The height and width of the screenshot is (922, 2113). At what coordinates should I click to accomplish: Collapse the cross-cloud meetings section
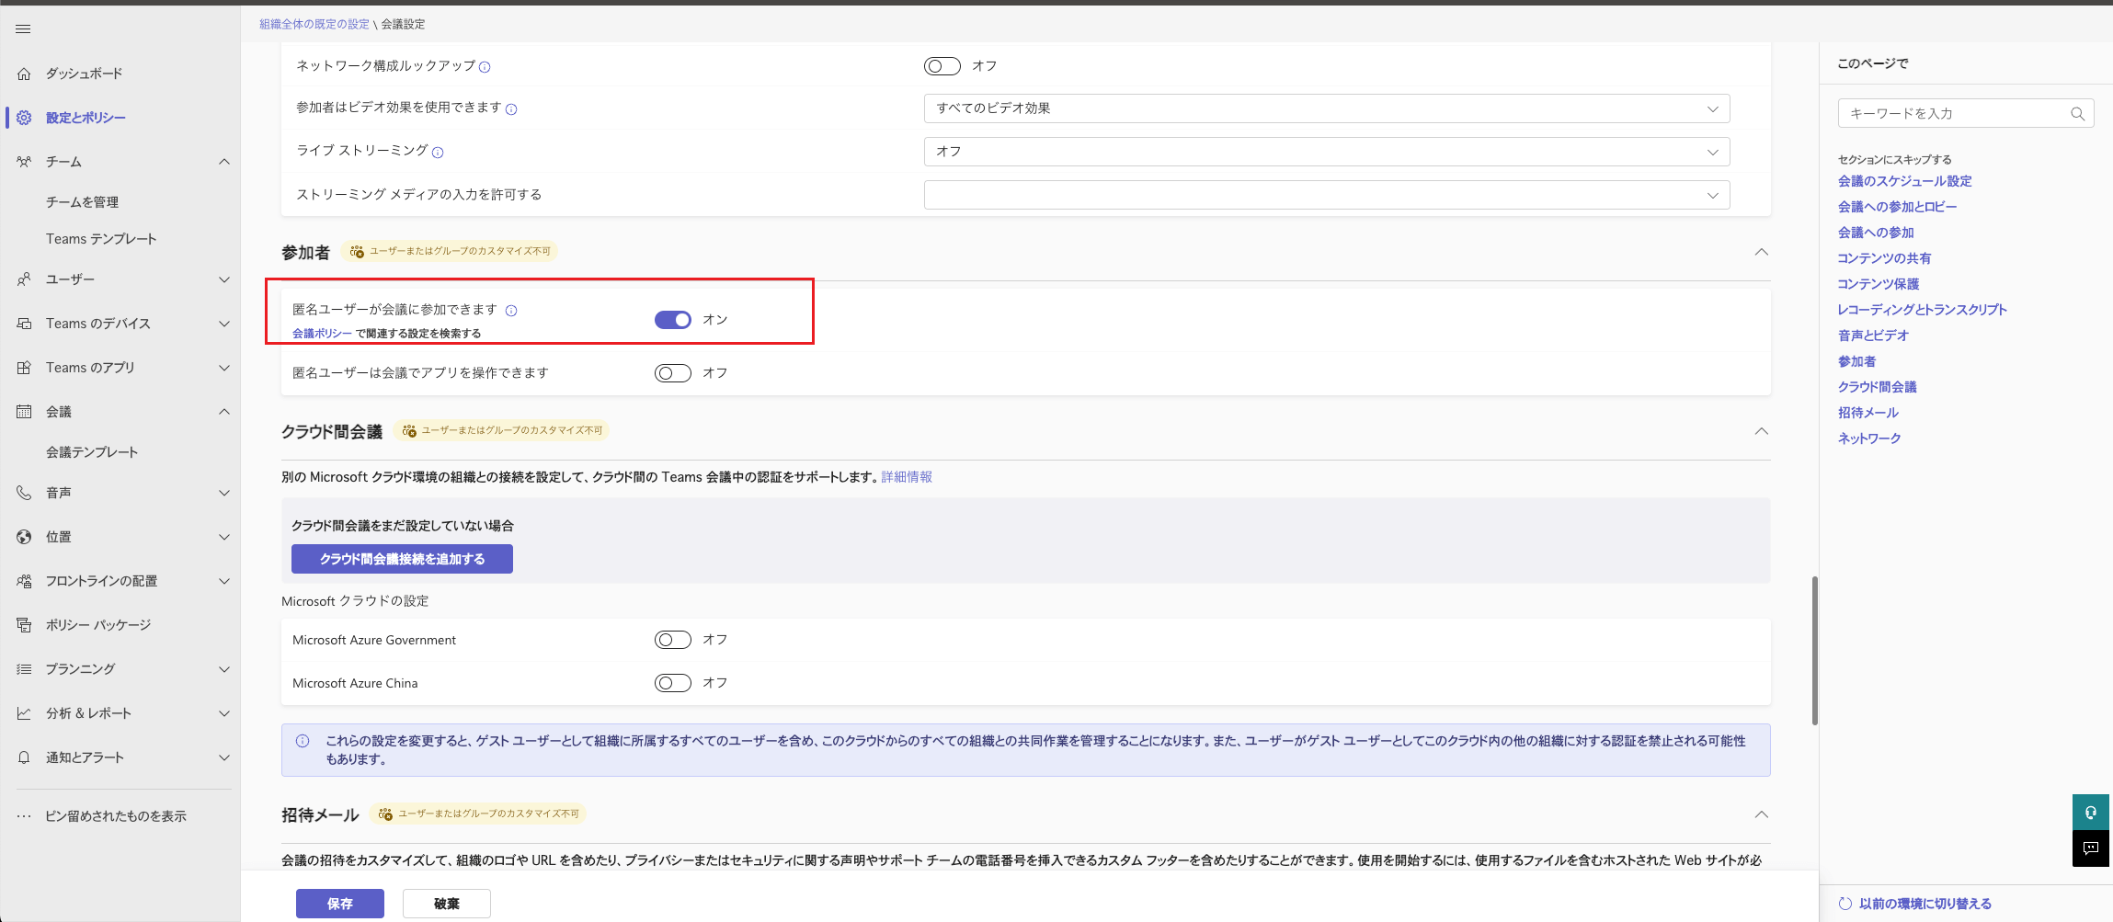(1761, 431)
